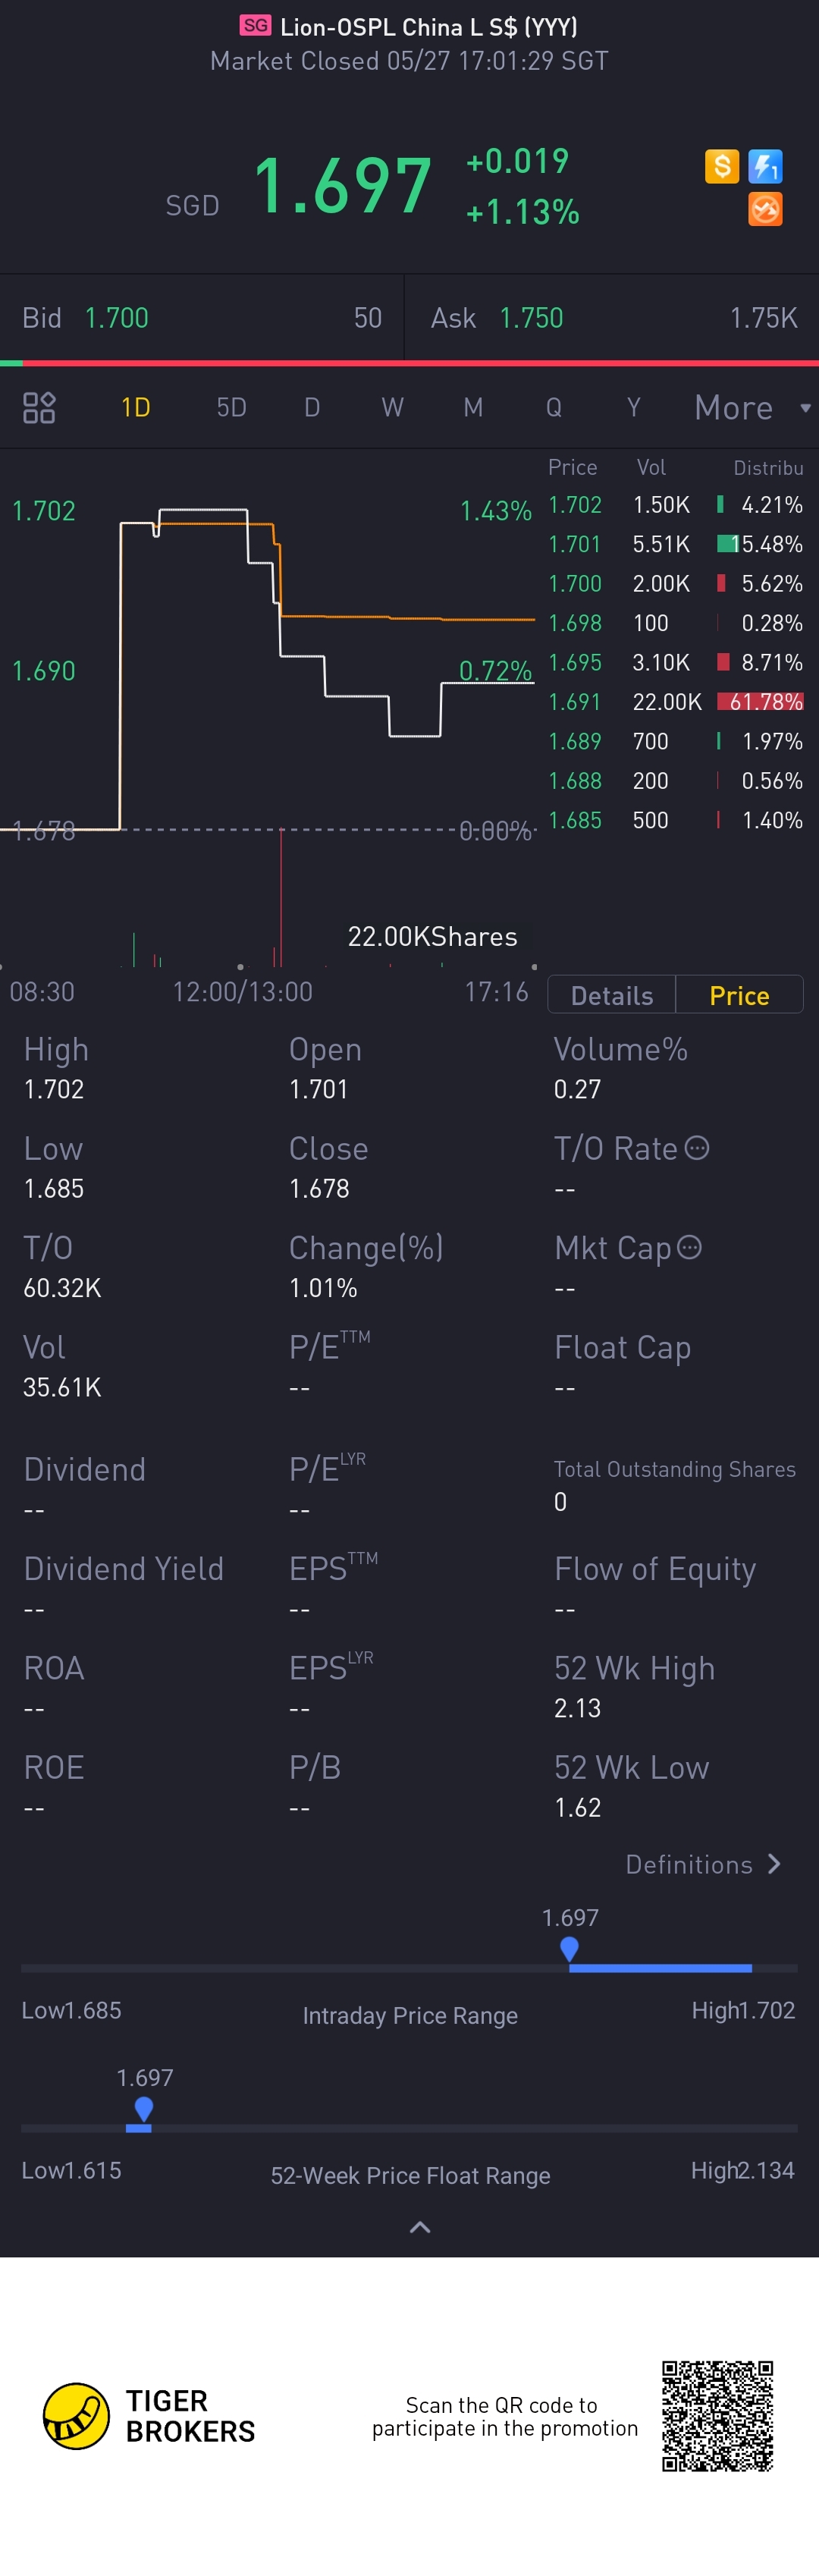
Task: Tap the orange no-short-selling icon
Action: click(765, 210)
